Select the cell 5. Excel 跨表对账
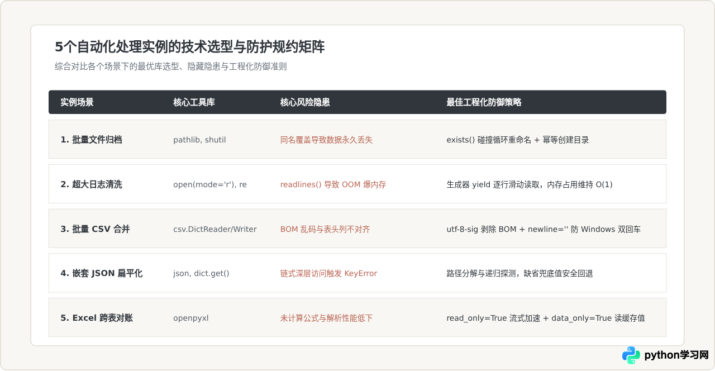The height and width of the screenshot is (371, 715). pos(97,318)
